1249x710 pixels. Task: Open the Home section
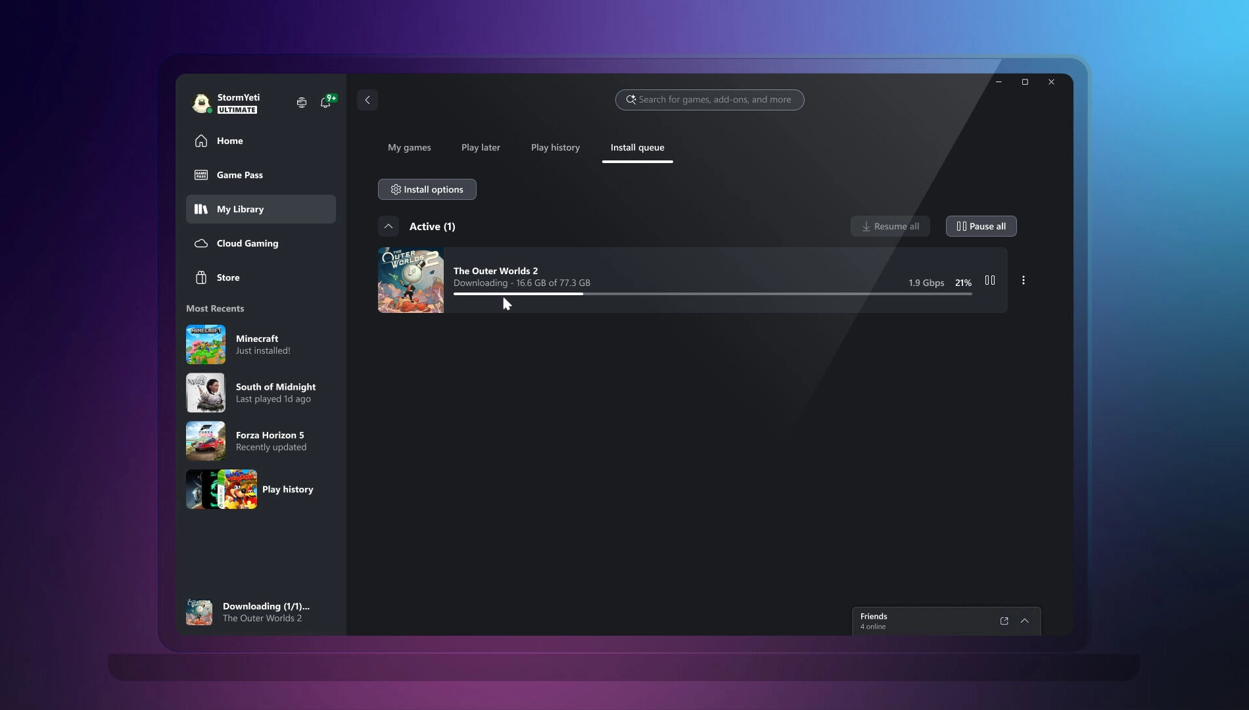click(229, 140)
